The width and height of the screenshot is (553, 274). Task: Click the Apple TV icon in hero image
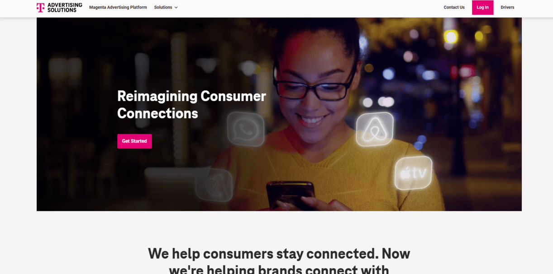(413, 173)
